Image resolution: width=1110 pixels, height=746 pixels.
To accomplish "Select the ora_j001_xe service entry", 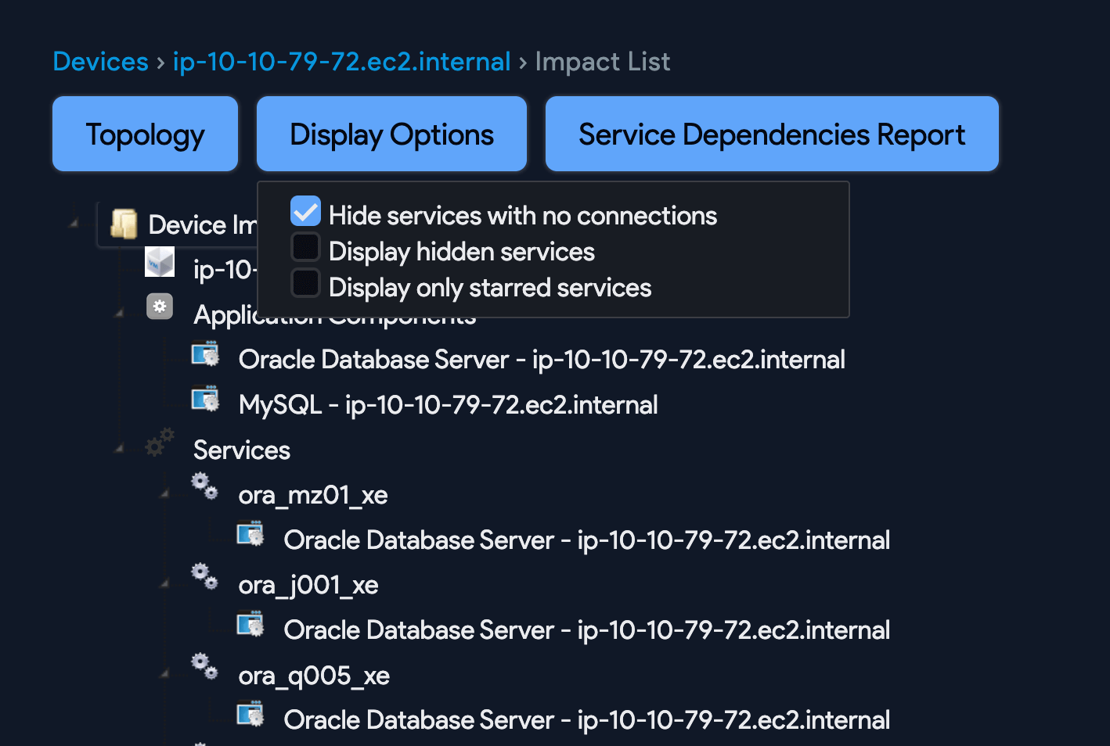I will [x=308, y=584].
